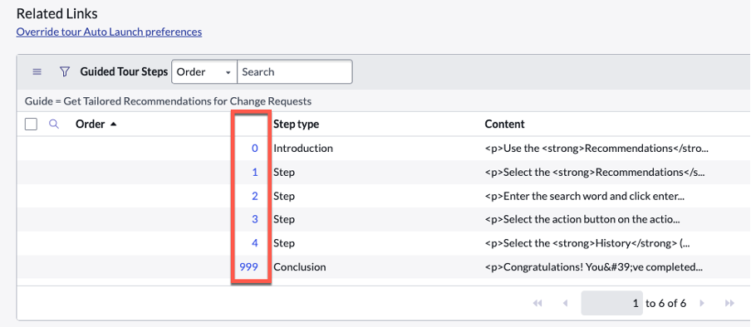Click the page number field showing 1
Image resolution: width=751 pixels, height=327 pixels.
point(612,303)
